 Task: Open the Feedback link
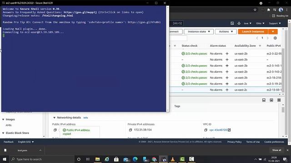[x=9, y=142]
